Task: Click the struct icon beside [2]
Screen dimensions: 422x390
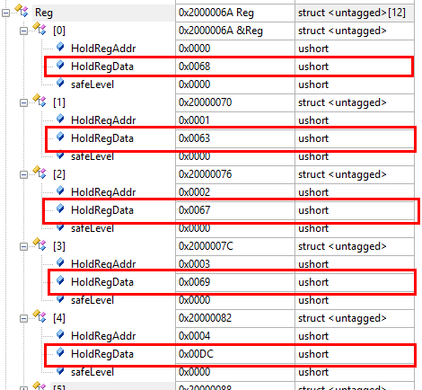Action: click(x=40, y=173)
